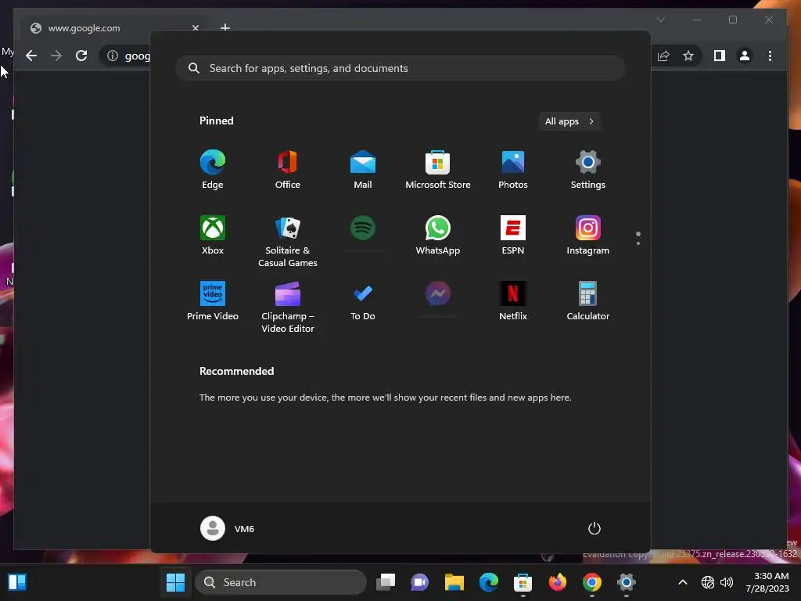Open Settings from the Pinned apps

(588, 170)
